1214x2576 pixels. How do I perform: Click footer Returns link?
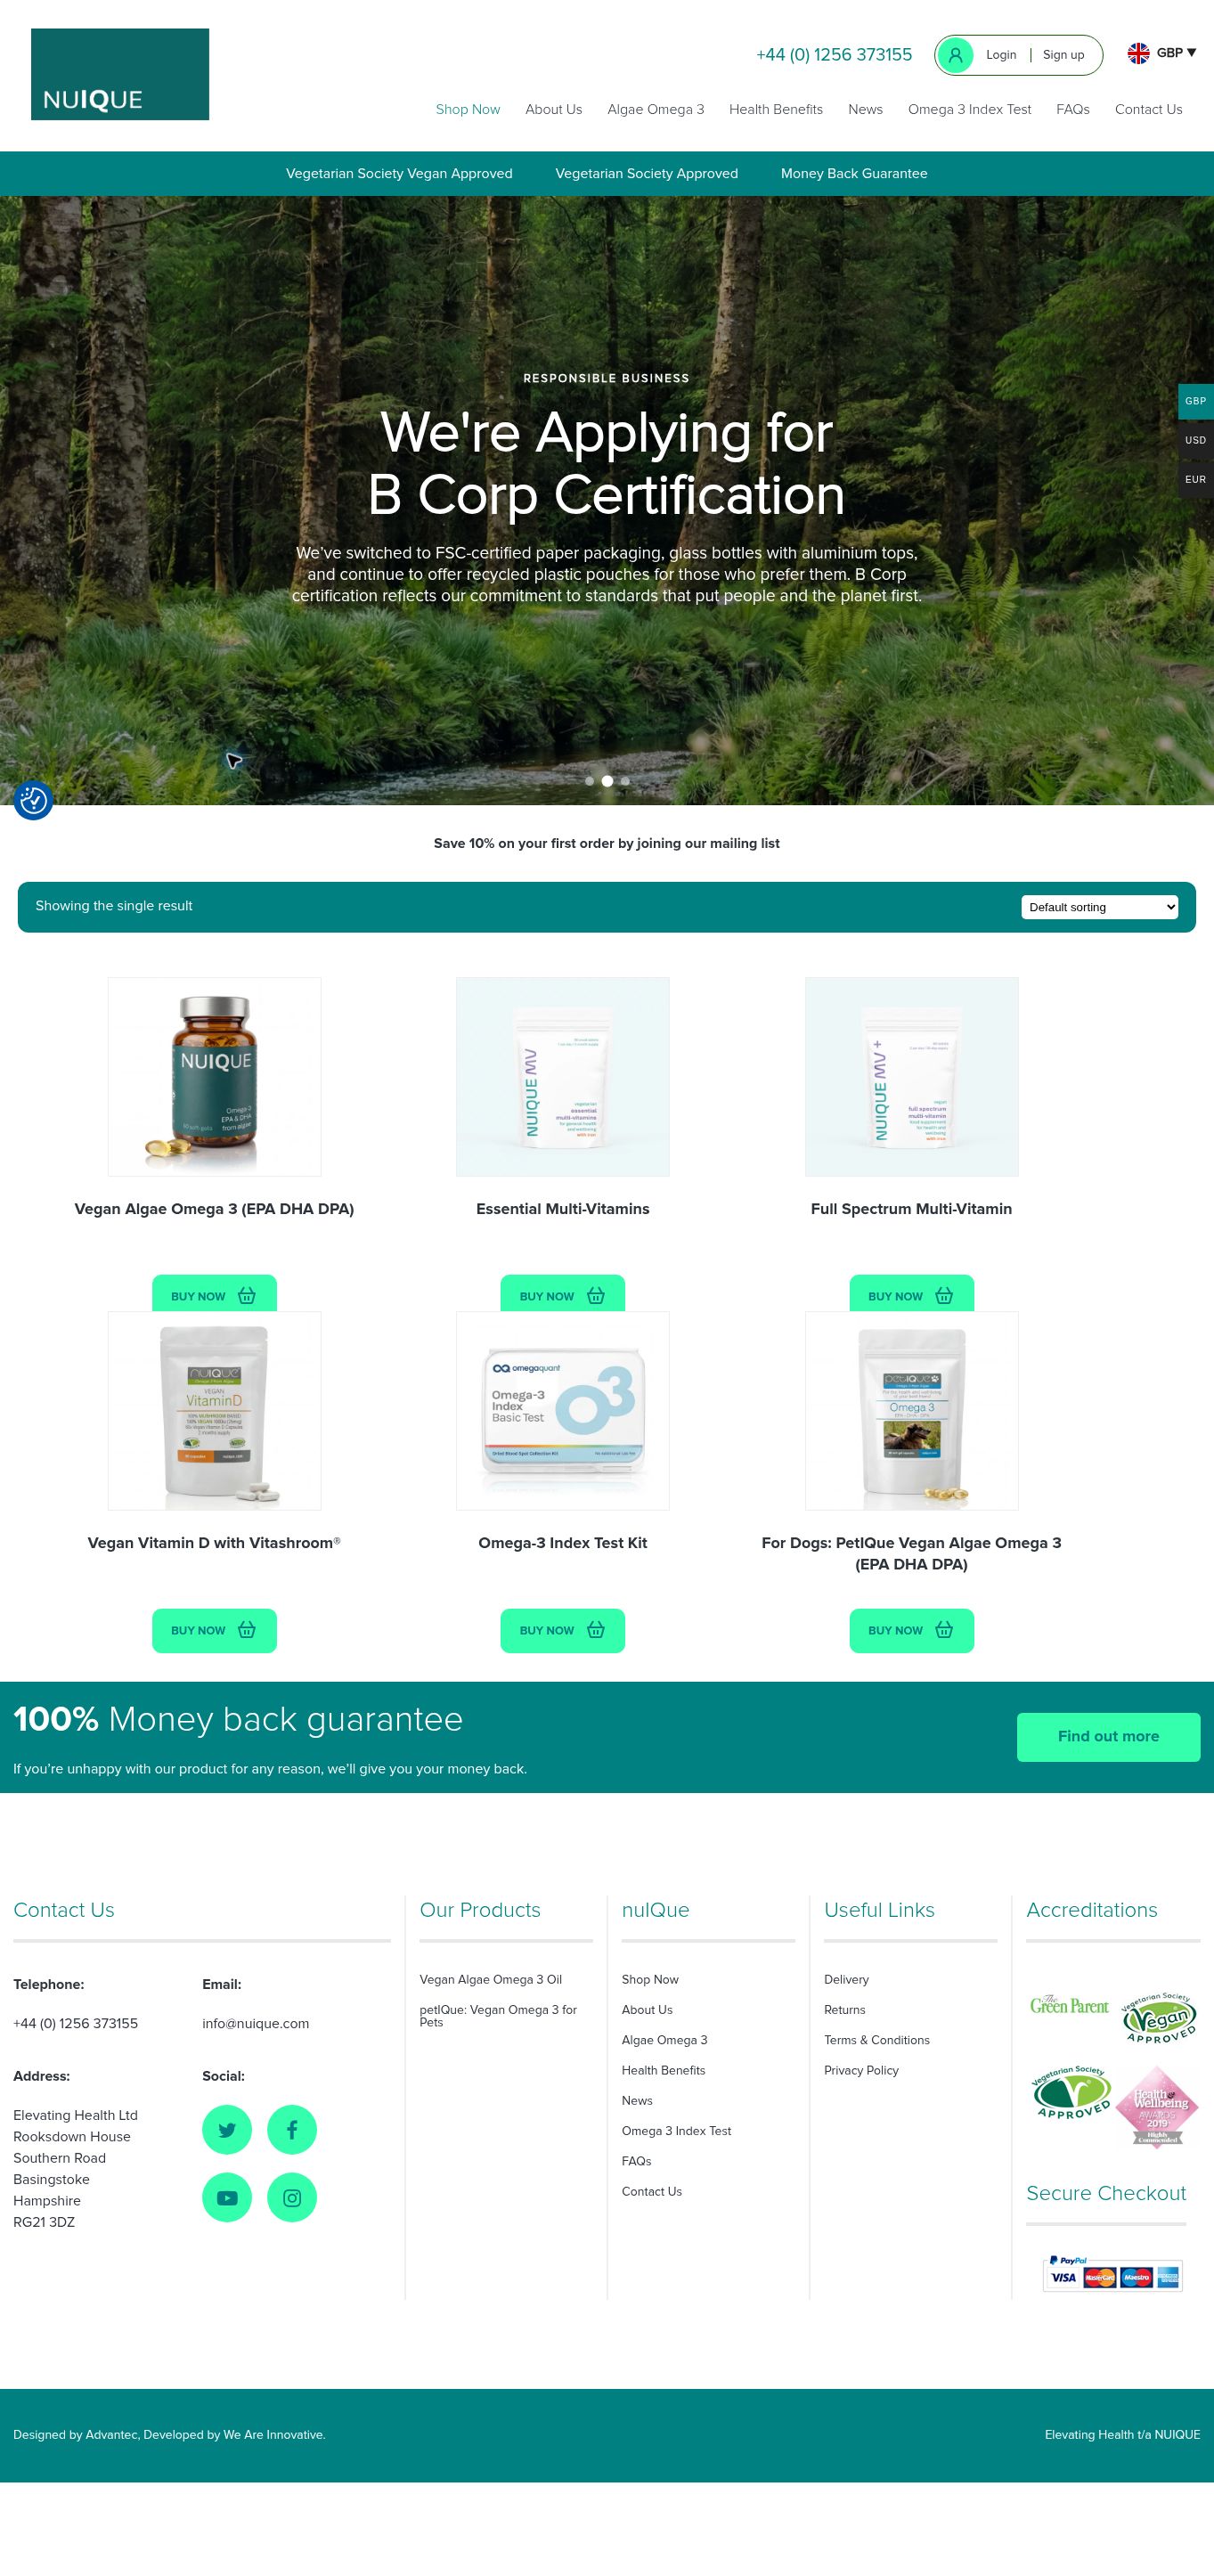click(845, 2009)
